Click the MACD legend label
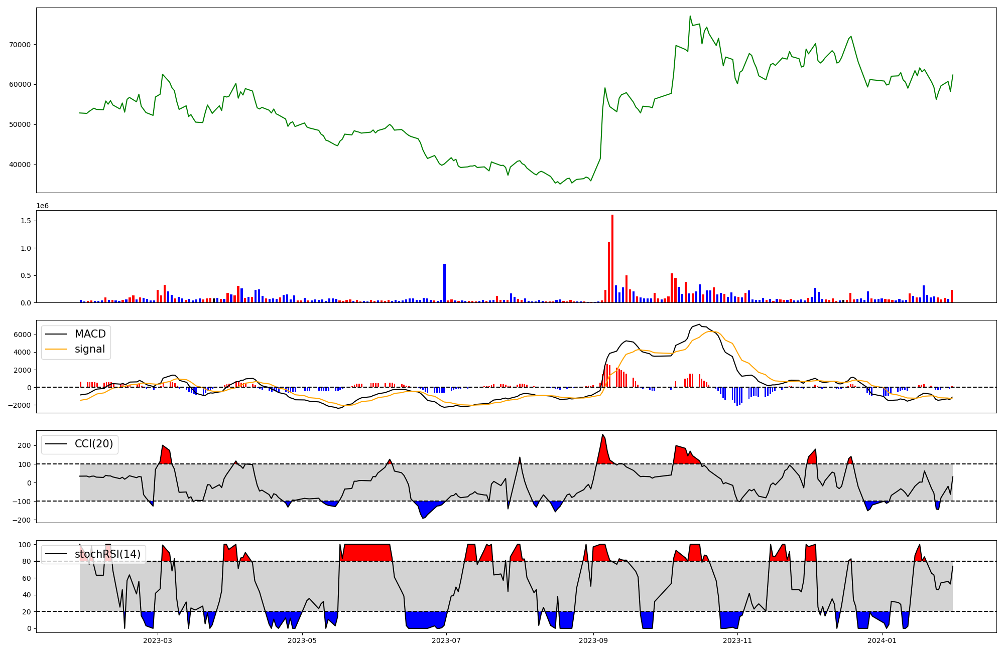Viewport: 1004px width, 652px height. click(x=90, y=334)
